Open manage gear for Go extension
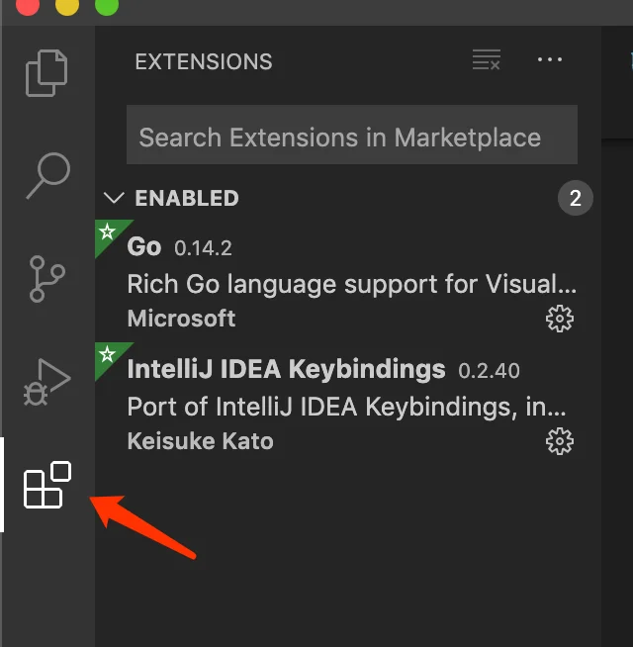The image size is (633, 647). (x=560, y=319)
